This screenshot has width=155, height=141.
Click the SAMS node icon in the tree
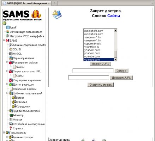point(8,41)
